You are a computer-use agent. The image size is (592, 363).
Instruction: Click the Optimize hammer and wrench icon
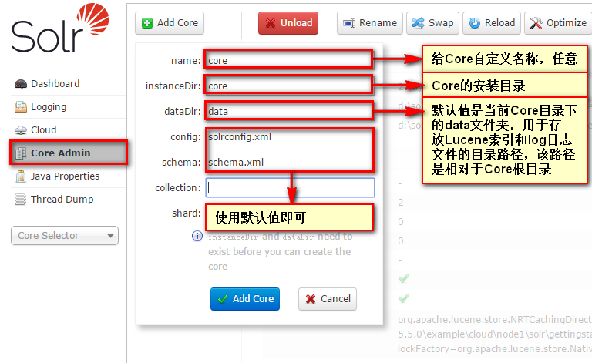(536, 23)
